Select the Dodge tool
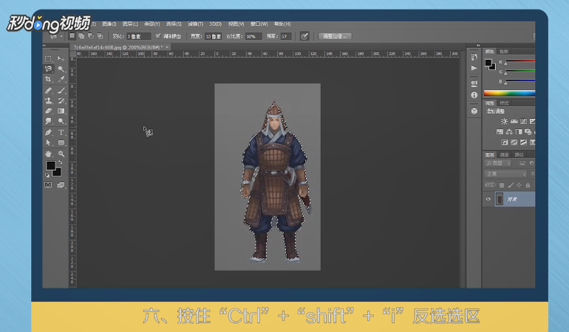569x332 pixels. pos(61,121)
